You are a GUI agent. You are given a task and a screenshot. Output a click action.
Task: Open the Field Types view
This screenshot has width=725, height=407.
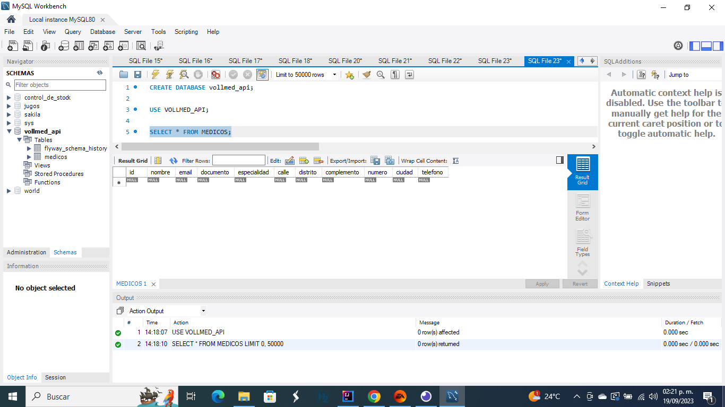pos(582,243)
